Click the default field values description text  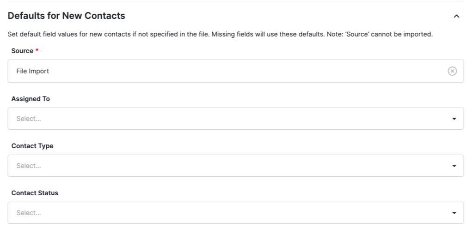[x=220, y=35]
